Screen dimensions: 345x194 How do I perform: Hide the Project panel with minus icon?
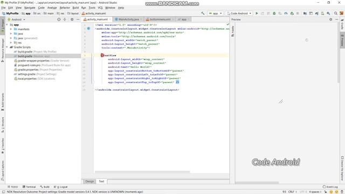coord(78,19)
